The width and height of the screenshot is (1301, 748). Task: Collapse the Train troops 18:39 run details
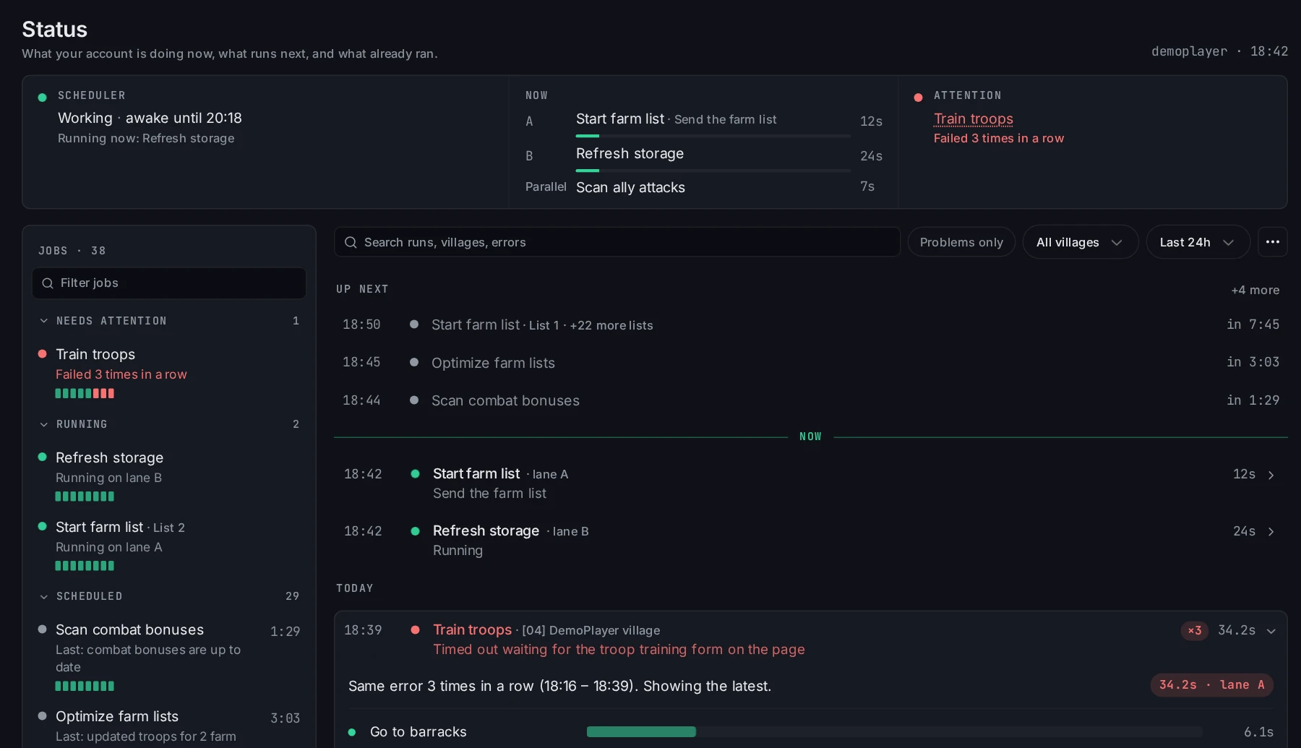click(1271, 631)
